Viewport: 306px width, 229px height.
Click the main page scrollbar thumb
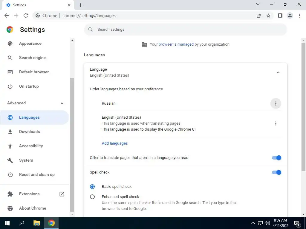[x=303, y=107]
